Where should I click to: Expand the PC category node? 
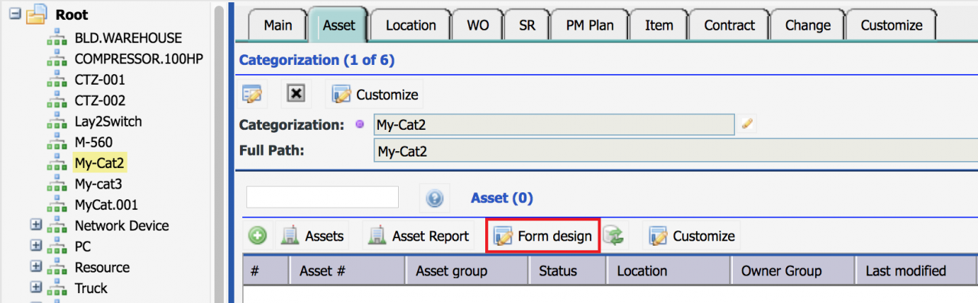(x=35, y=245)
